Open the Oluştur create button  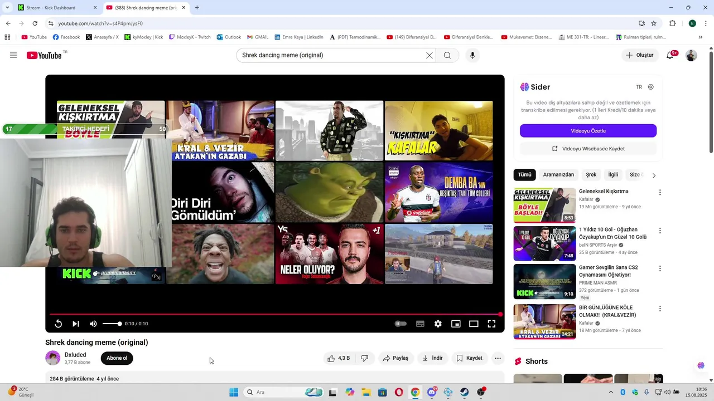(640, 55)
